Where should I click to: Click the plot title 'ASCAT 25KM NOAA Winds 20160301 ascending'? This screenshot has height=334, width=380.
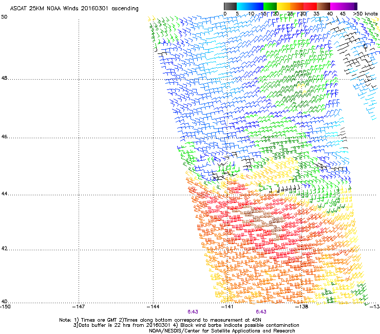coord(74,9)
